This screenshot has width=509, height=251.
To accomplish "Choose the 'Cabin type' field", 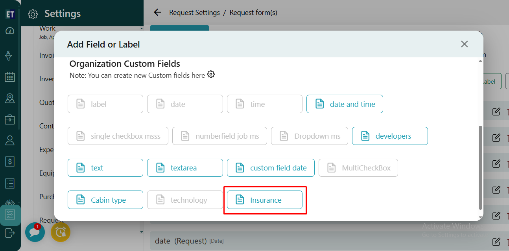I will click(105, 200).
